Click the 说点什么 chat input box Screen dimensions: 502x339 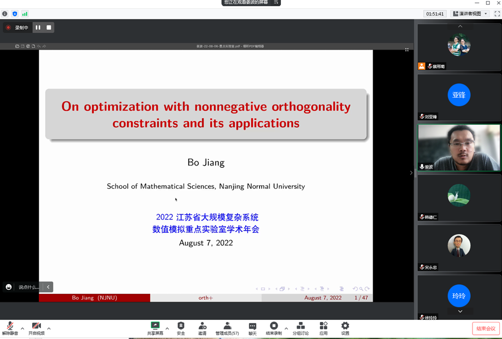click(x=28, y=287)
